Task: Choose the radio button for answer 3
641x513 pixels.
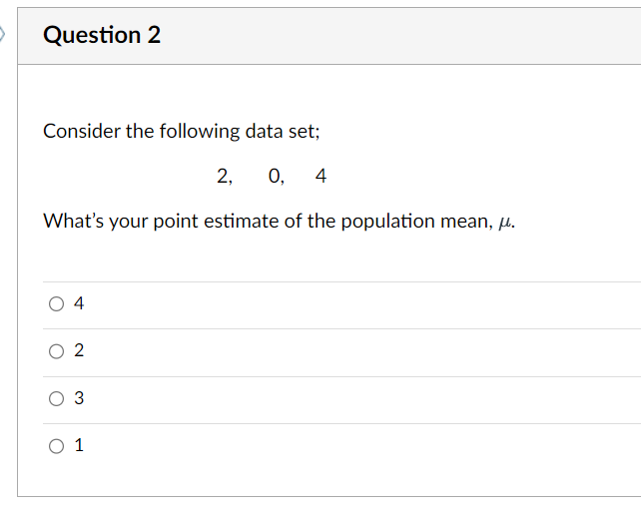Action: (x=57, y=398)
